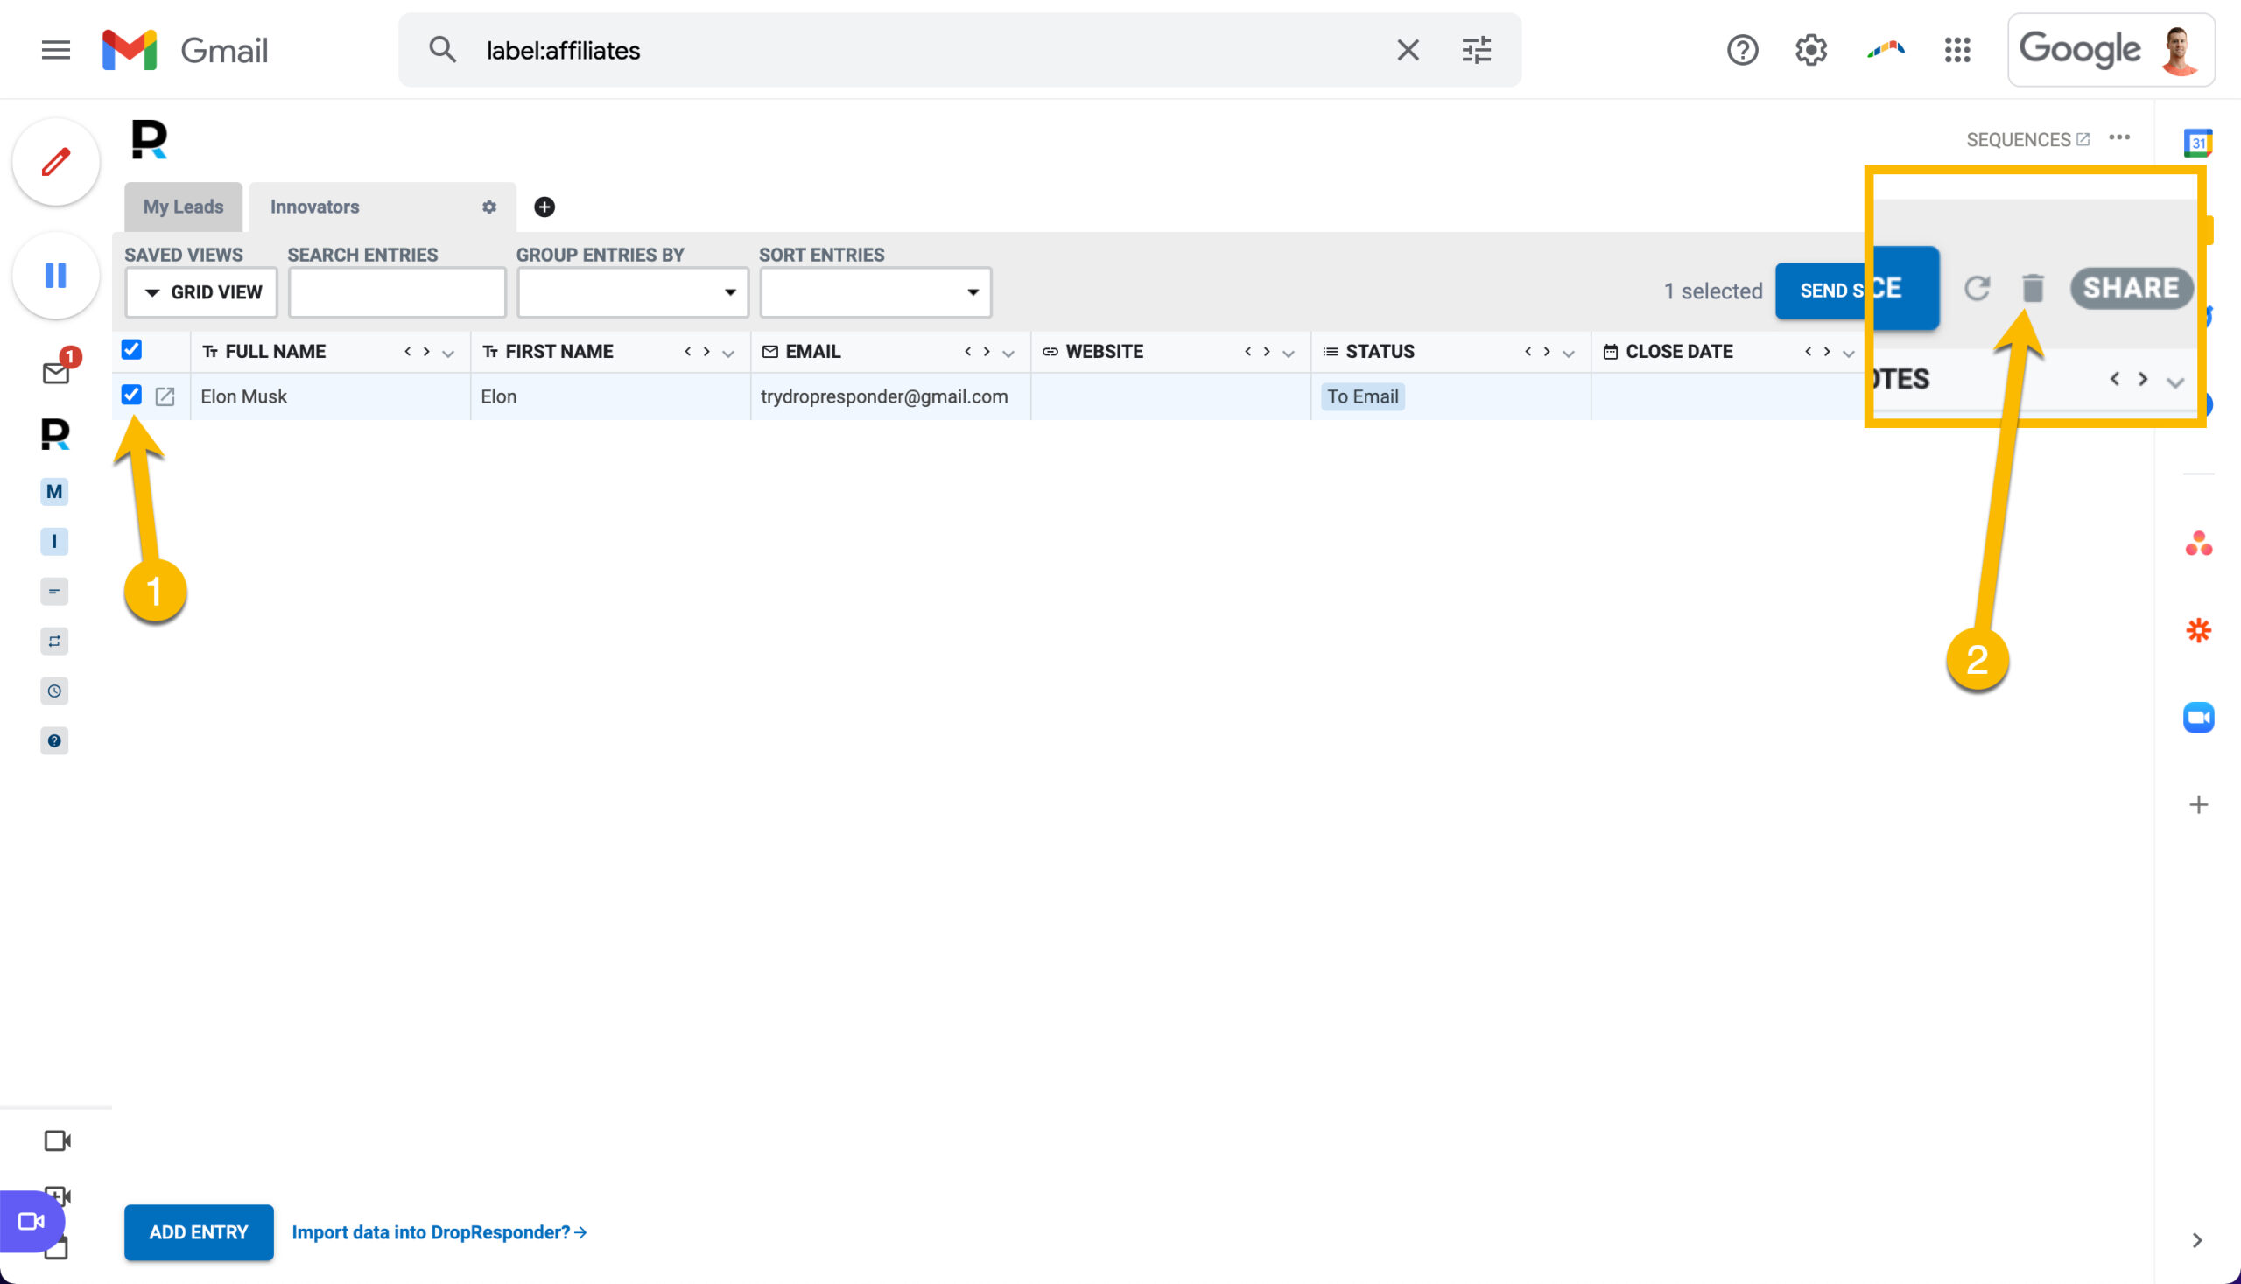Screen dimensions: 2241x1284
Task: Click the trash delete icon
Action: click(2032, 288)
